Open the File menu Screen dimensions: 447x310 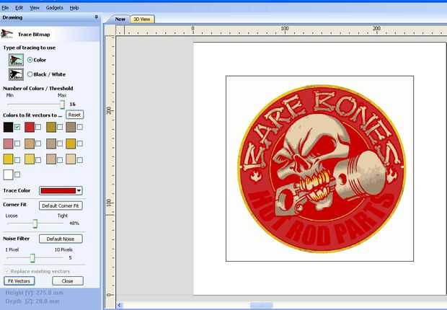point(5,8)
